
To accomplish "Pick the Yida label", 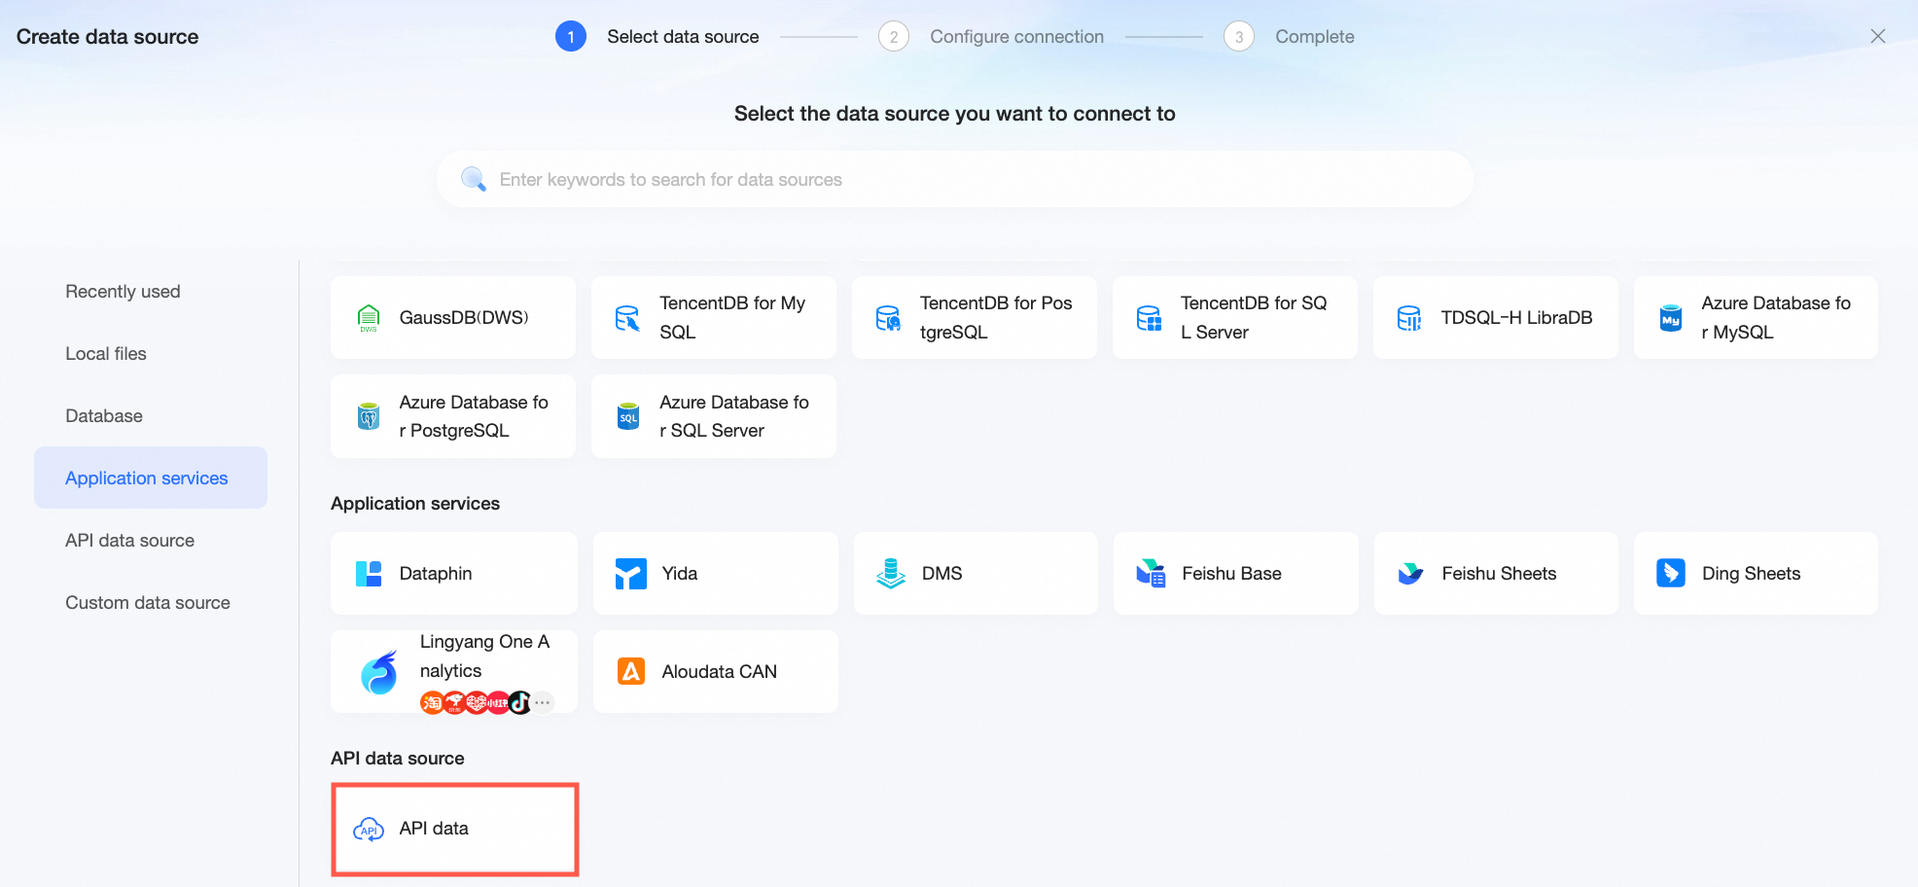I will pyautogui.click(x=680, y=574).
